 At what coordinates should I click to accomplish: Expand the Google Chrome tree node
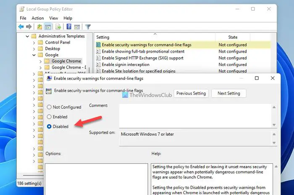[x=40, y=61]
